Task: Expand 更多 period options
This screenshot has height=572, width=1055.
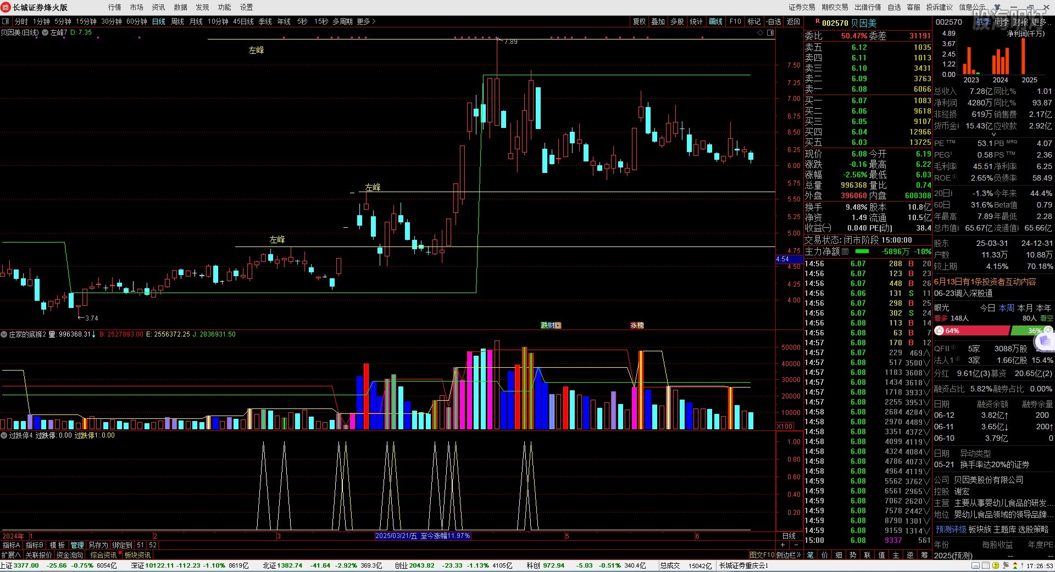Action: pyautogui.click(x=366, y=21)
